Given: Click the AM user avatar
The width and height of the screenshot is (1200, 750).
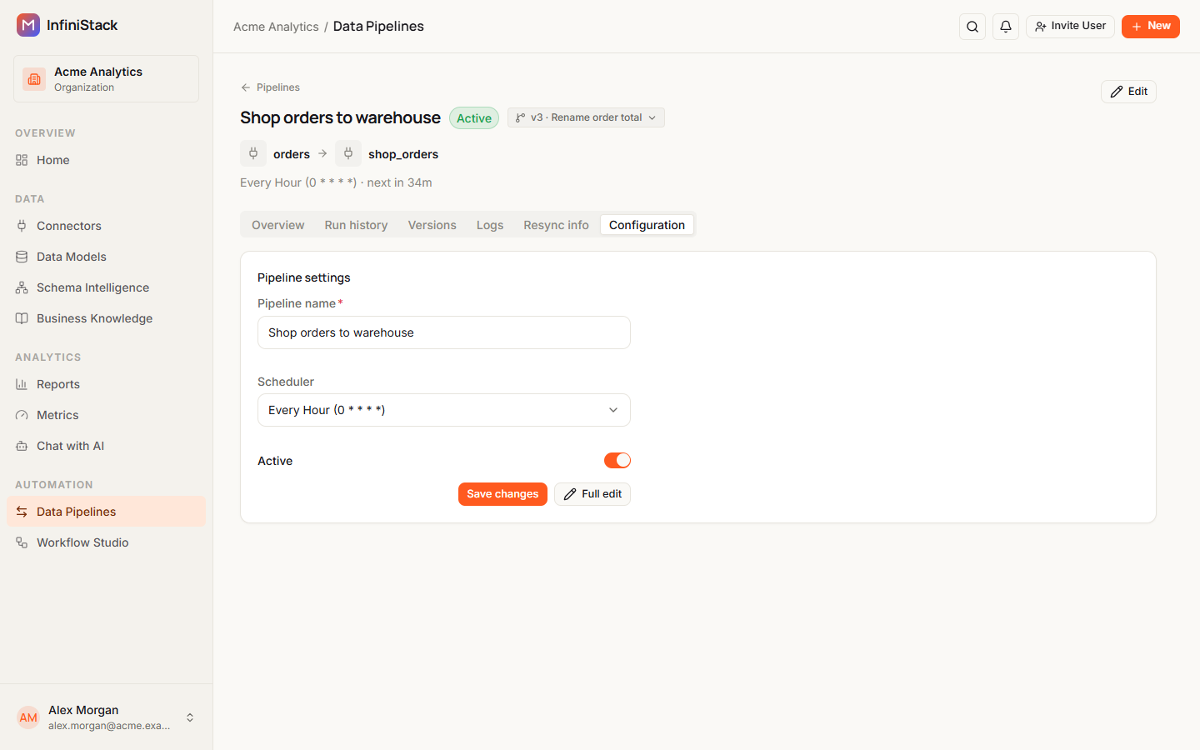Looking at the screenshot, I should [x=28, y=717].
